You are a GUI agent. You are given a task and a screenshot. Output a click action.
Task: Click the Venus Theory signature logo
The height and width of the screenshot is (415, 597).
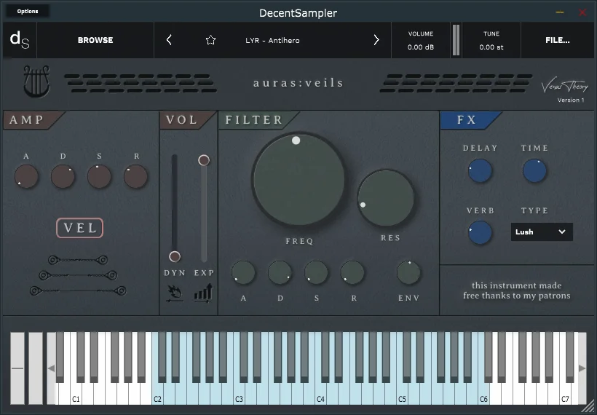click(565, 86)
